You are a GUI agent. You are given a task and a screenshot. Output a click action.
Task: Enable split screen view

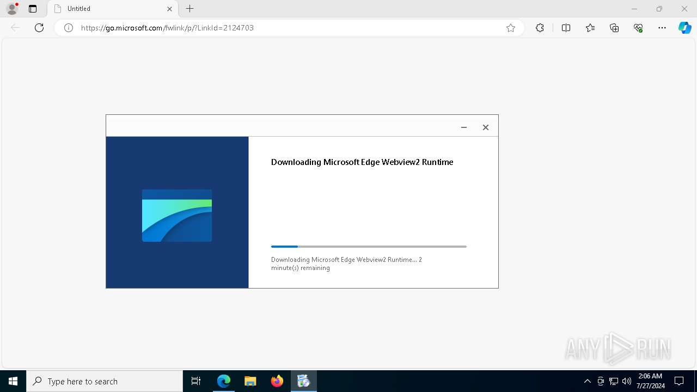[566, 28]
